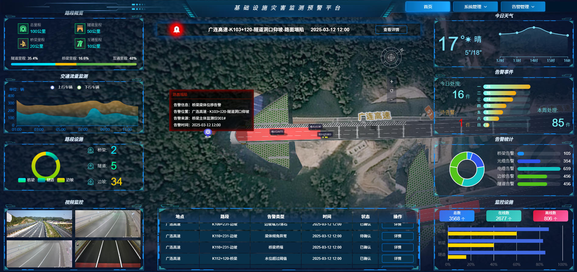Click the tunnel mileage icon
The height and width of the screenshot is (272, 577).
80,29
